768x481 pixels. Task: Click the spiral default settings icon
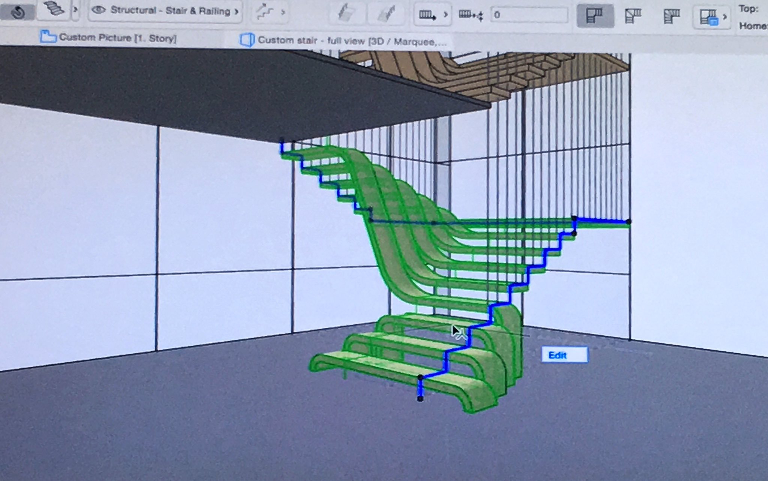[x=17, y=13]
